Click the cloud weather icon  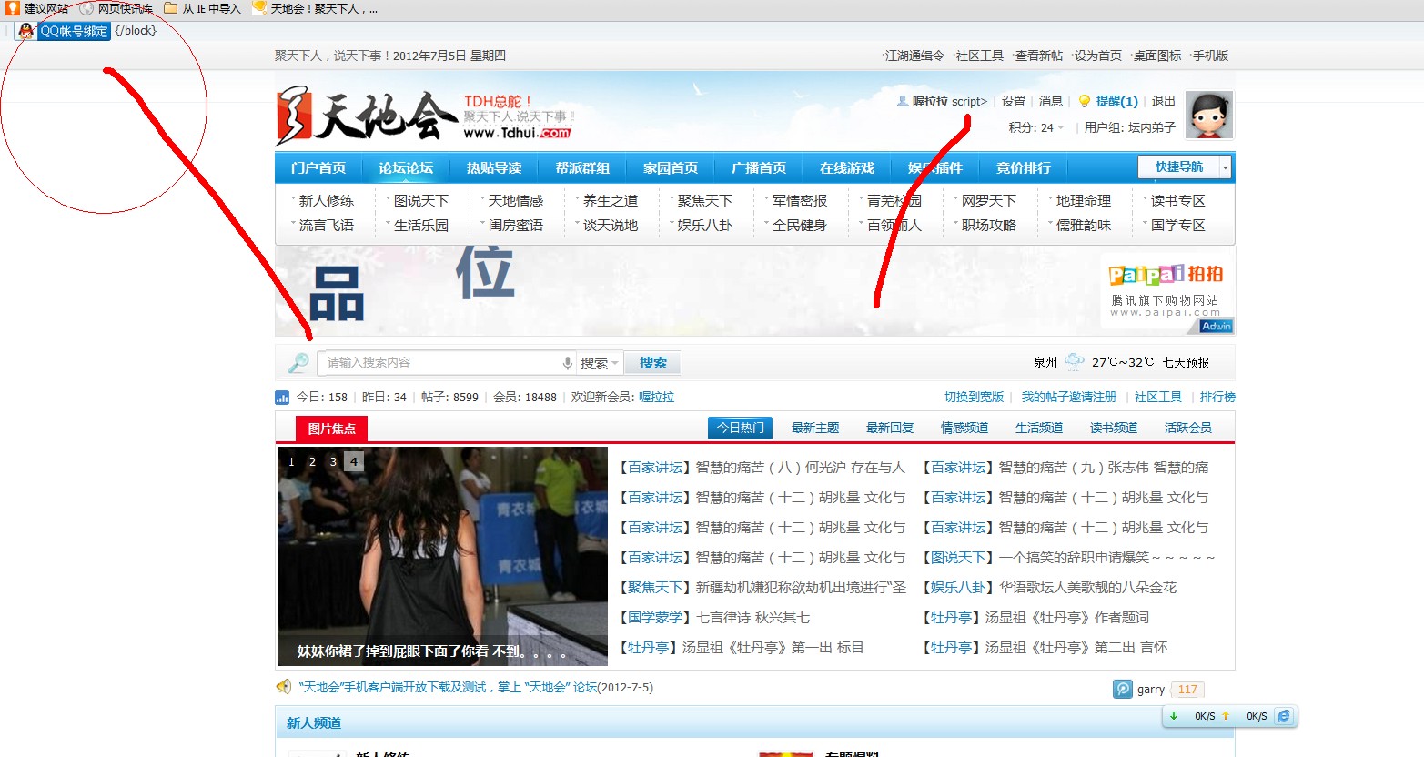(1075, 362)
